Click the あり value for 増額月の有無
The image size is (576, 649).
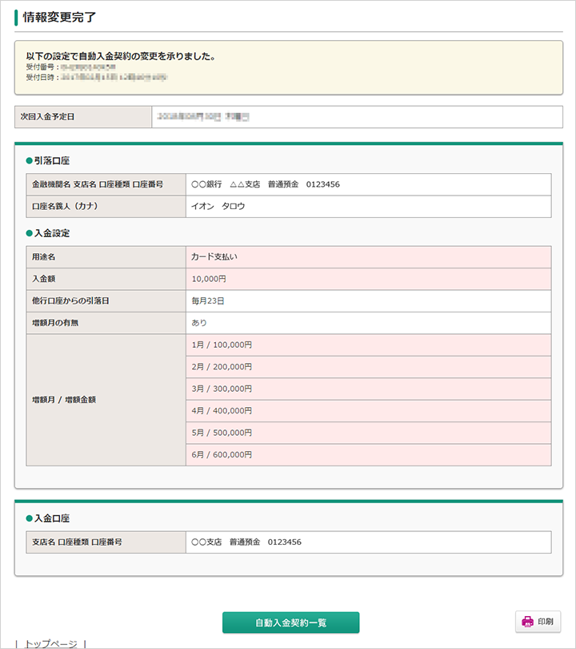(199, 323)
